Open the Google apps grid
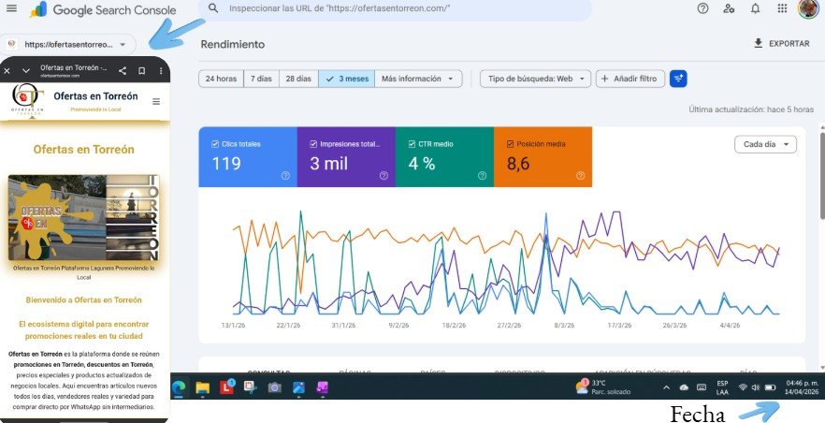Image resolution: width=825 pixels, height=423 pixels. pyautogui.click(x=782, y=8)
